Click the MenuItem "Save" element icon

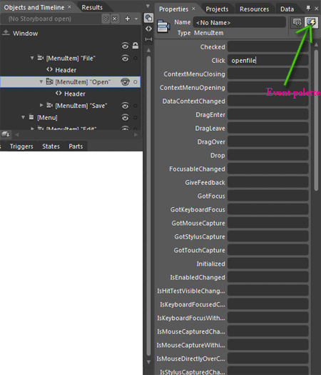[x=49, y=105]
